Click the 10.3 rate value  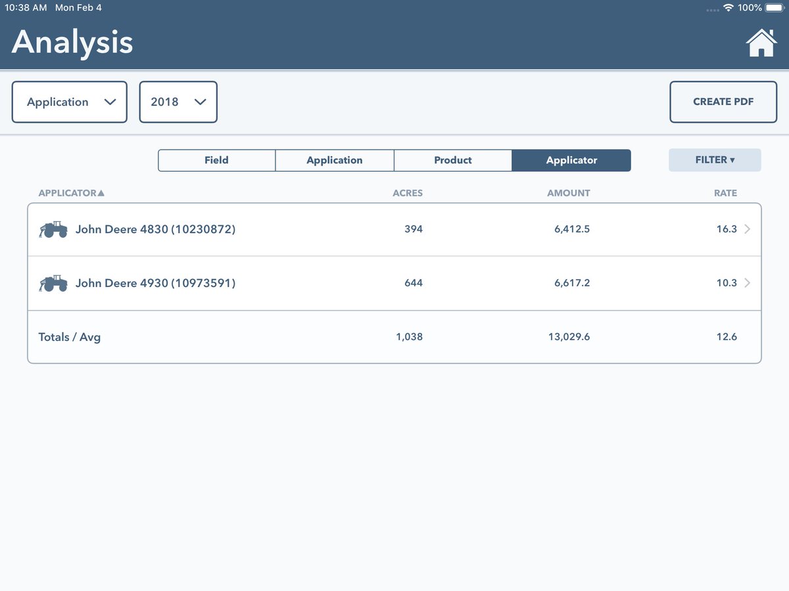point(727,283)
